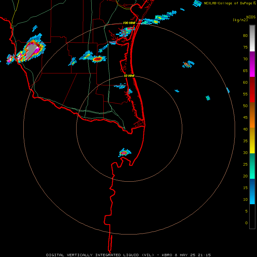The image size is (257, 257).
Task: Select the 20 value on the VIL scale
Action: tap(245, 176)
